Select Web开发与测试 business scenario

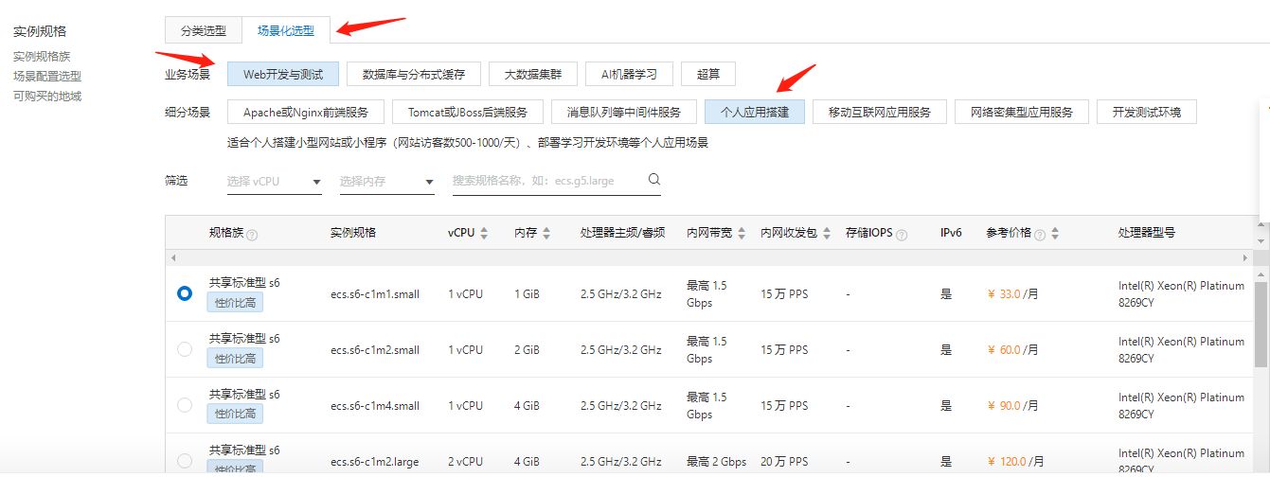[282, 74]
